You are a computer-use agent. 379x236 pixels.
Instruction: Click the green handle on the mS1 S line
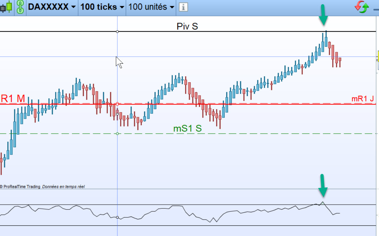pyautogui.click(x=117, y=134)
